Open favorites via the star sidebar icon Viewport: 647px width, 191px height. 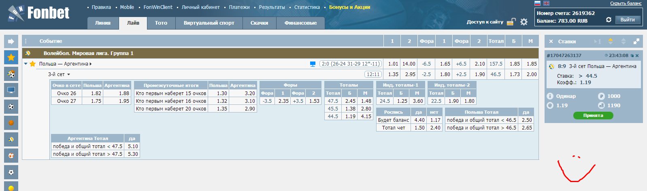point(11,57)
